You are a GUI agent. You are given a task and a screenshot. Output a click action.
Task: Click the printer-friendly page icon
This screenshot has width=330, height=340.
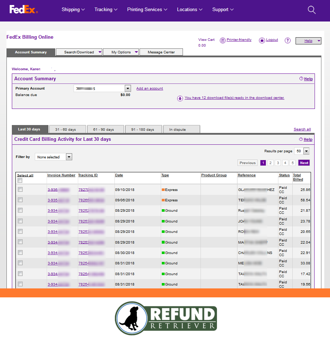222,40
